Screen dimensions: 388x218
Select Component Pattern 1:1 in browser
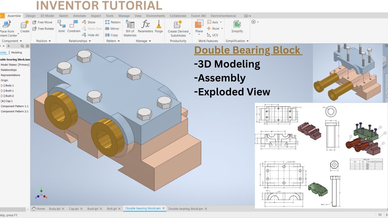[x=15, y=106]
